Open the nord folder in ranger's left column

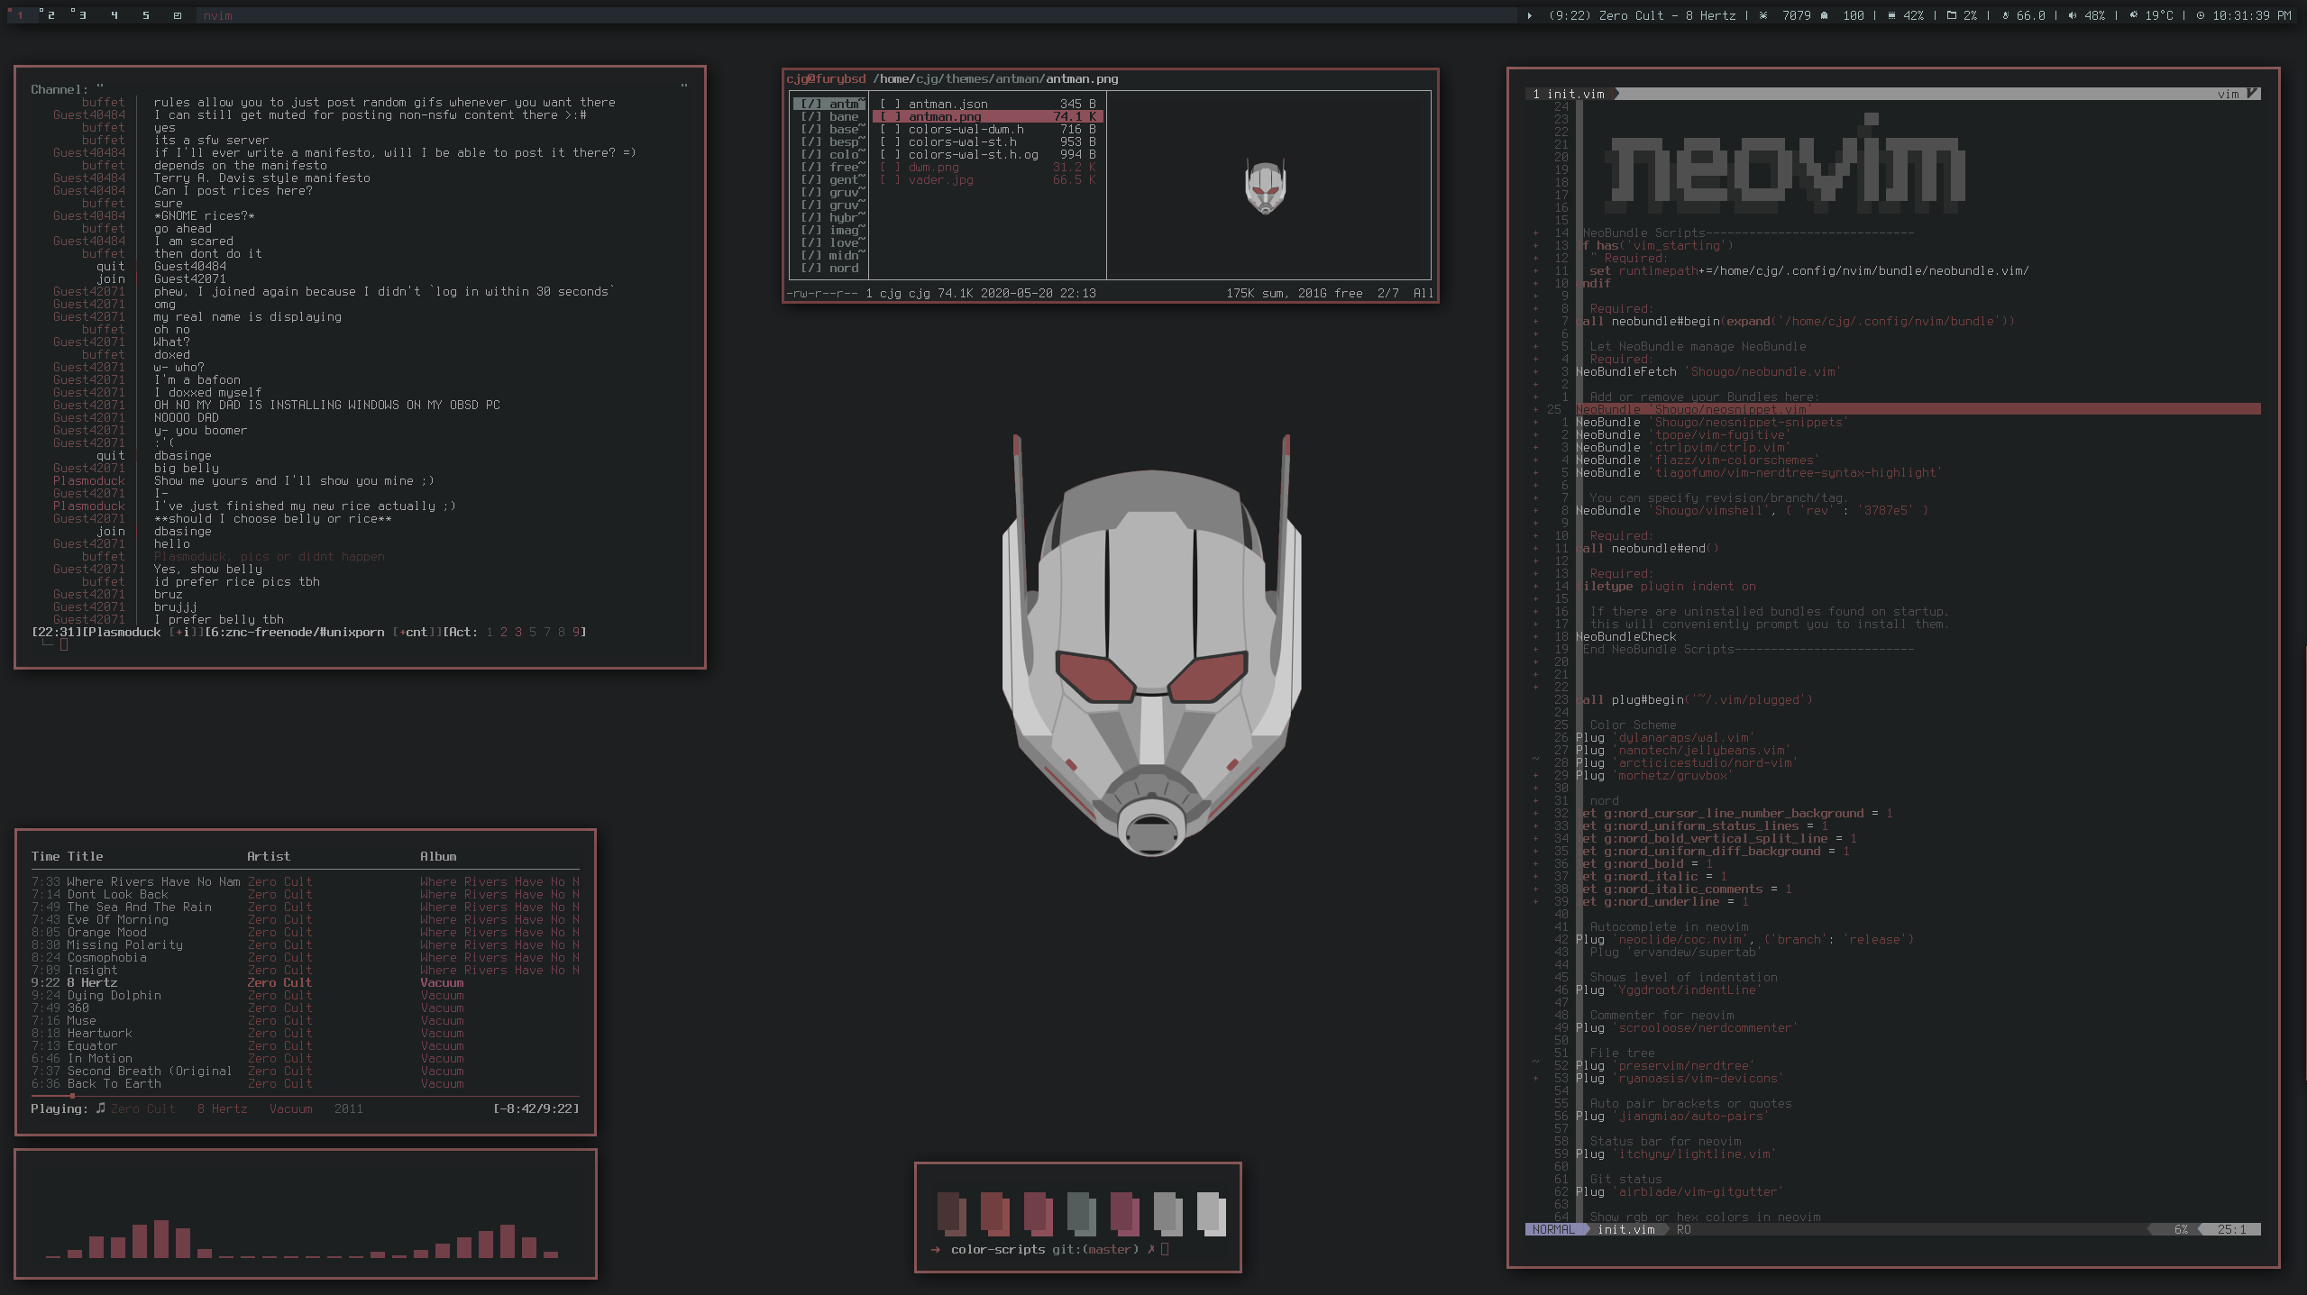(844, 268)
